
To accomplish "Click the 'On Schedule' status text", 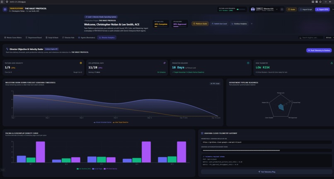I will click(x=161, y=72).
